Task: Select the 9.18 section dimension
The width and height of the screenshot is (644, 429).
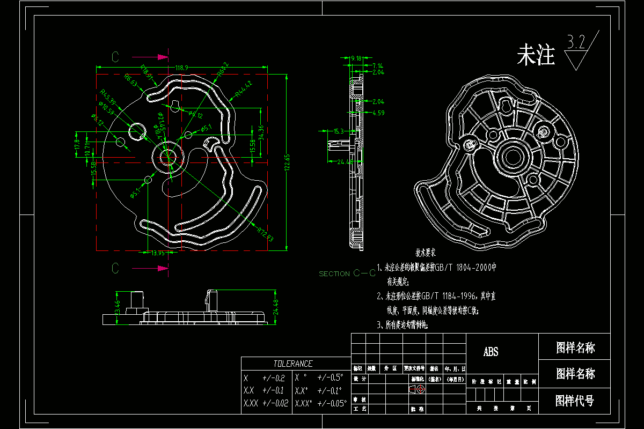Action: (x=356, y=58)
